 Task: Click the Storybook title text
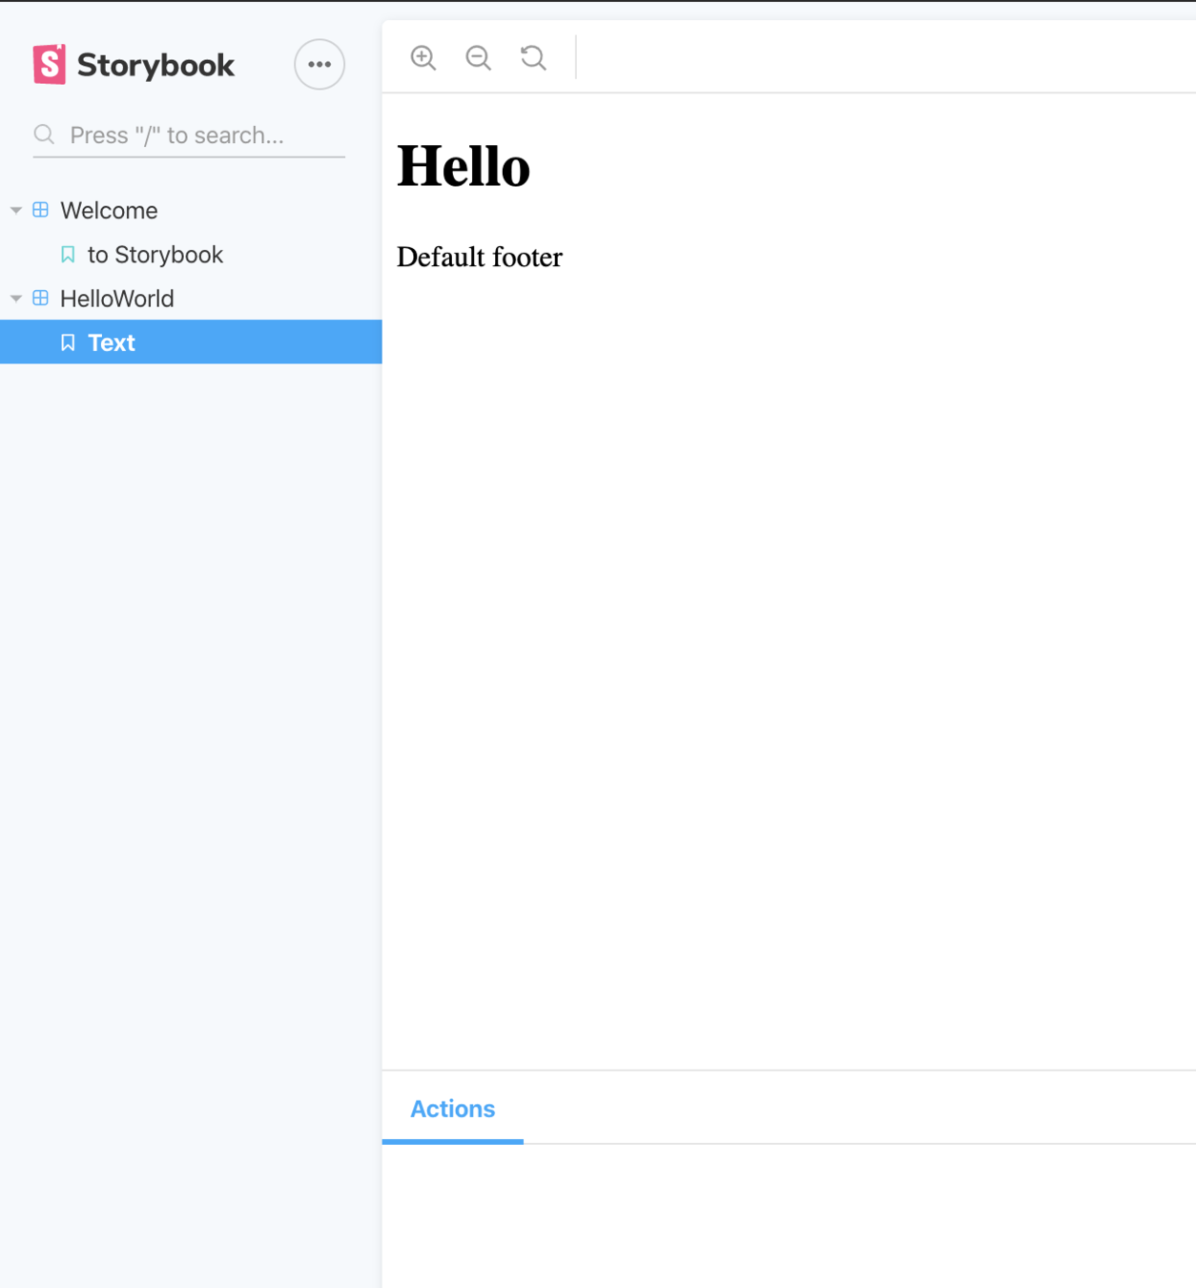point(155,65)
